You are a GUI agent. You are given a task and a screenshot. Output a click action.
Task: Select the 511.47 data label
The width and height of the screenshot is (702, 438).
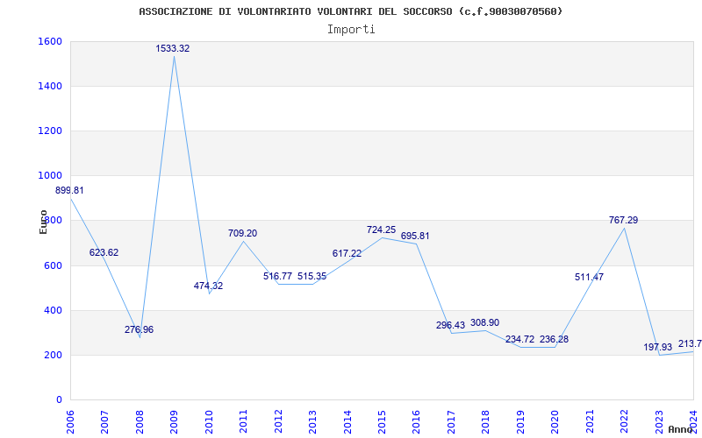589,277
